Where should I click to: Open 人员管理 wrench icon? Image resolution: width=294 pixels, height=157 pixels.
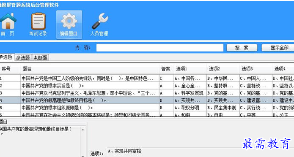tap(99, 24)
